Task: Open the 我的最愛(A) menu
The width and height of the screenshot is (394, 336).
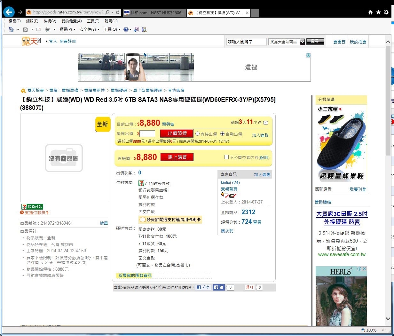Action: 72,21
